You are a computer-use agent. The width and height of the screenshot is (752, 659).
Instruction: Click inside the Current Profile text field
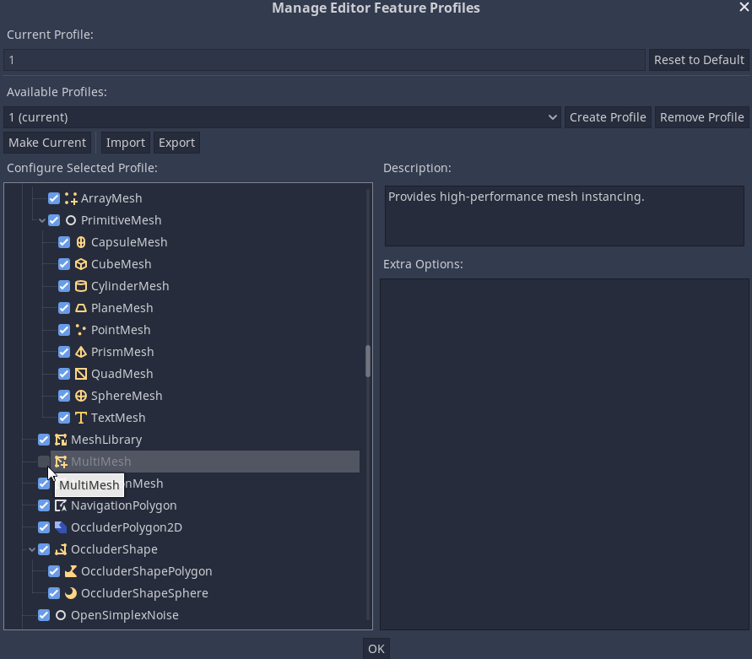coord(324,59)
